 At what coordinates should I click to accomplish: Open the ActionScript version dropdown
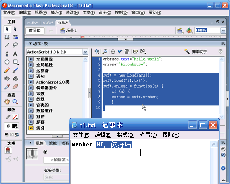pyautogui.click(x=85, y=52)
